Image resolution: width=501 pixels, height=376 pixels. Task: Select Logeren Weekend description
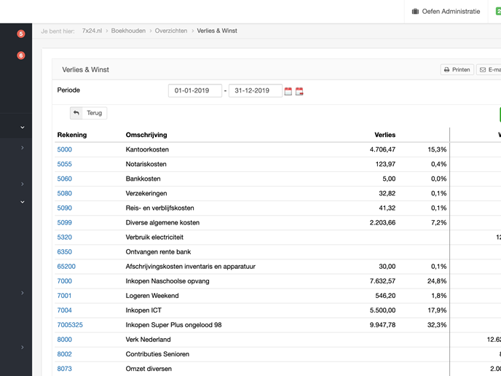tap(152, 296)
